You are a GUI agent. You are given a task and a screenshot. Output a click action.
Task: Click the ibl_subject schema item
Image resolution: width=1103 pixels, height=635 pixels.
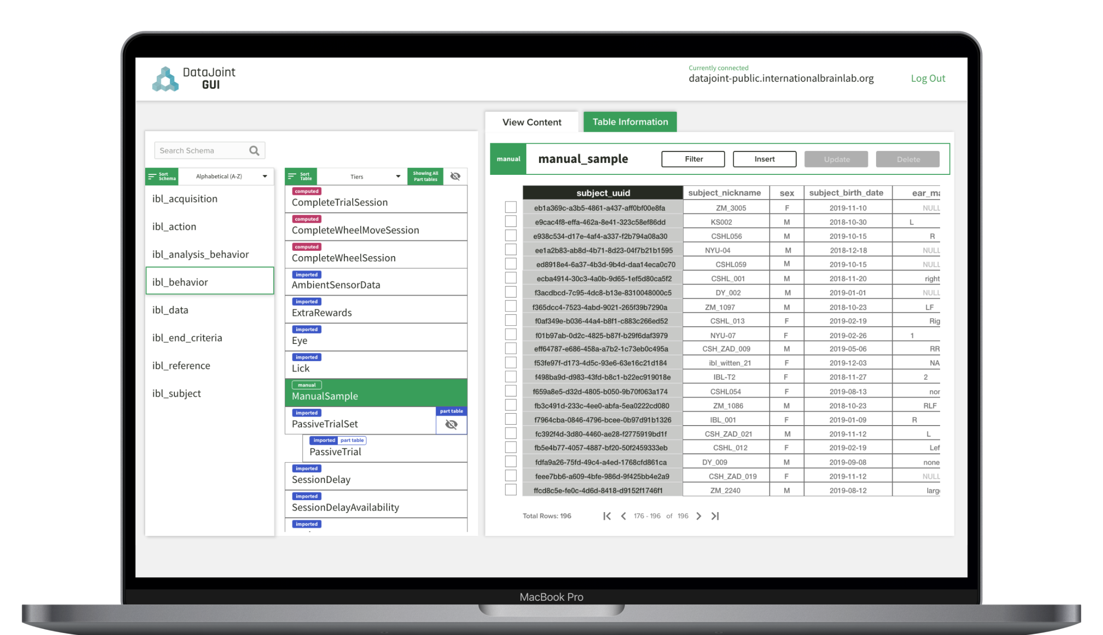tap(178, 393)
